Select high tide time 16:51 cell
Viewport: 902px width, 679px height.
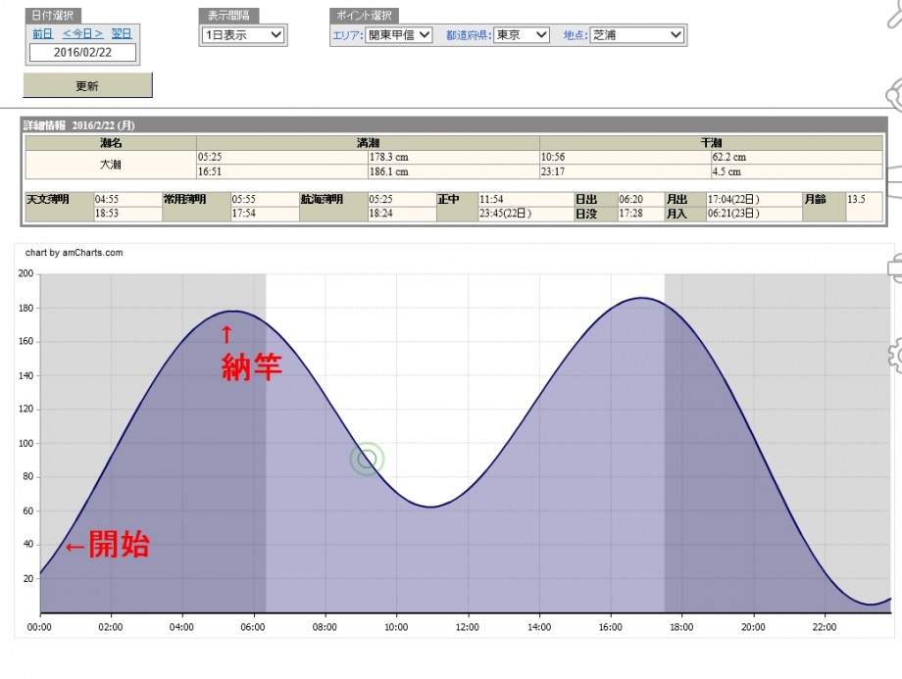282,171
